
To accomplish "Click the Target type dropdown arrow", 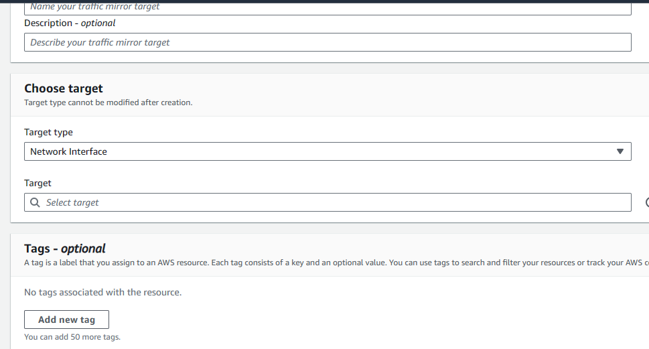I will click(620, 151).
